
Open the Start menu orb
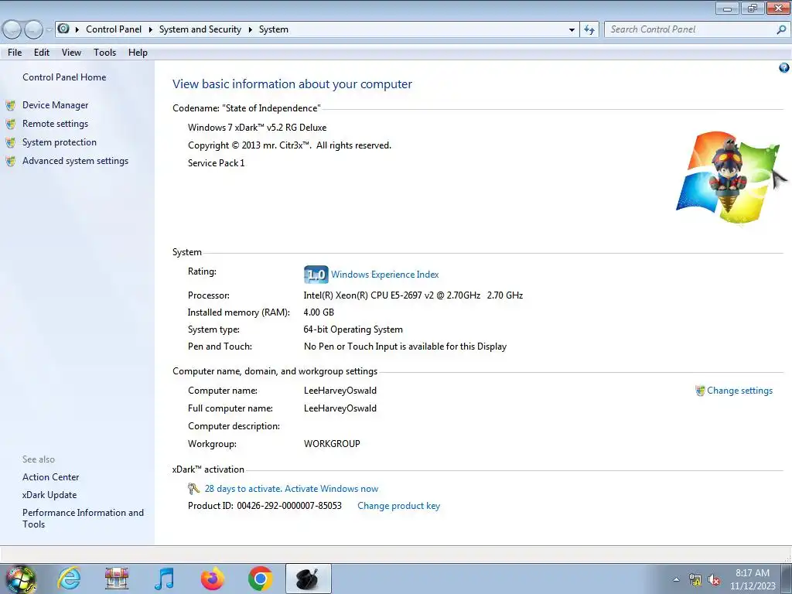pyautogui.click(x=21, y=579)
